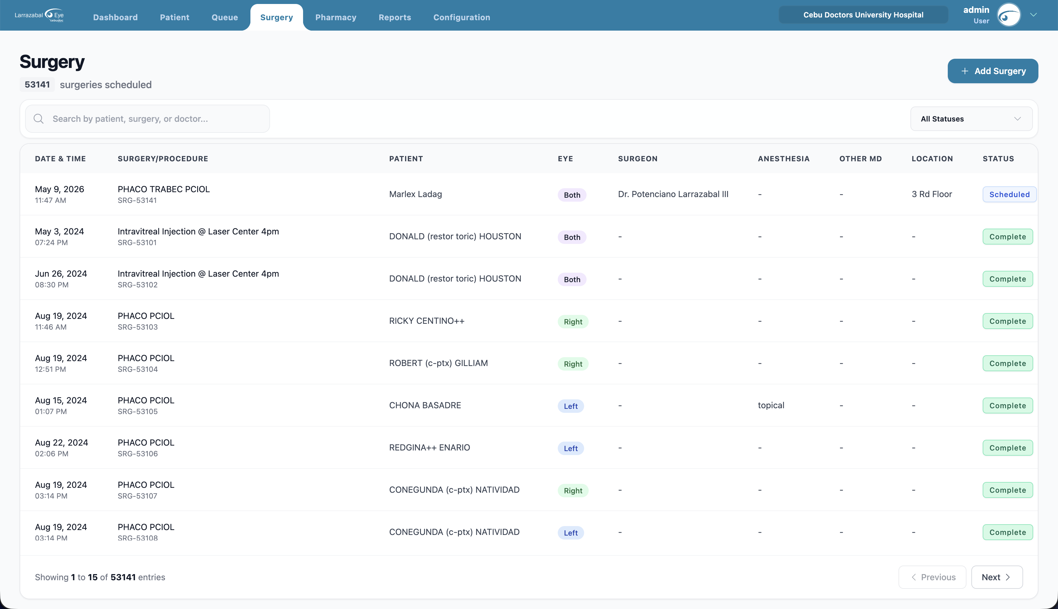Screen dimensions: 1058x609
Task: Open the Cebu Doctors University Hospital selector
Action: (x=863, y=15)
